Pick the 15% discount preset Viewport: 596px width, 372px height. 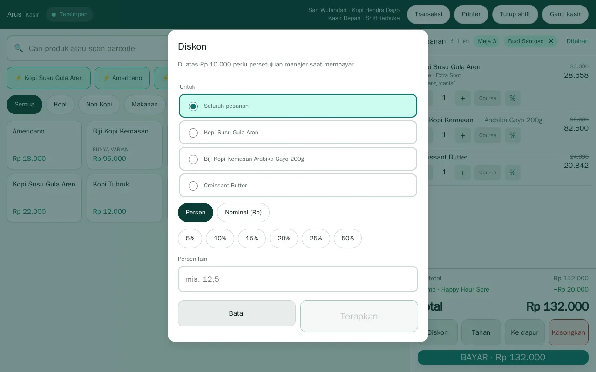point(252,239)
